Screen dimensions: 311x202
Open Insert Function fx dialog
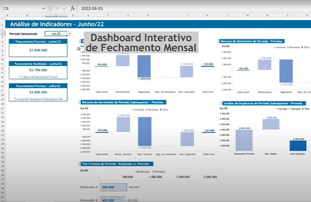coord(73,8)
